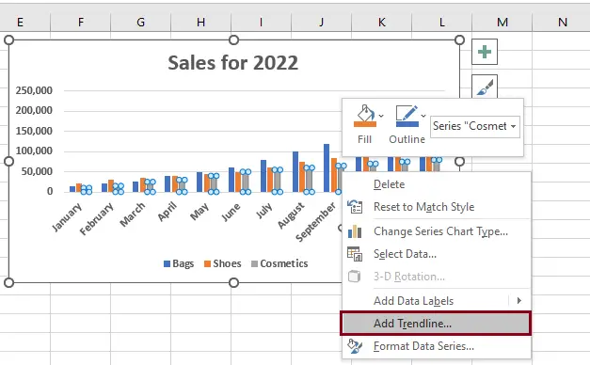
Task: Open the Chart Elements plus button
Action: (485, 52)
